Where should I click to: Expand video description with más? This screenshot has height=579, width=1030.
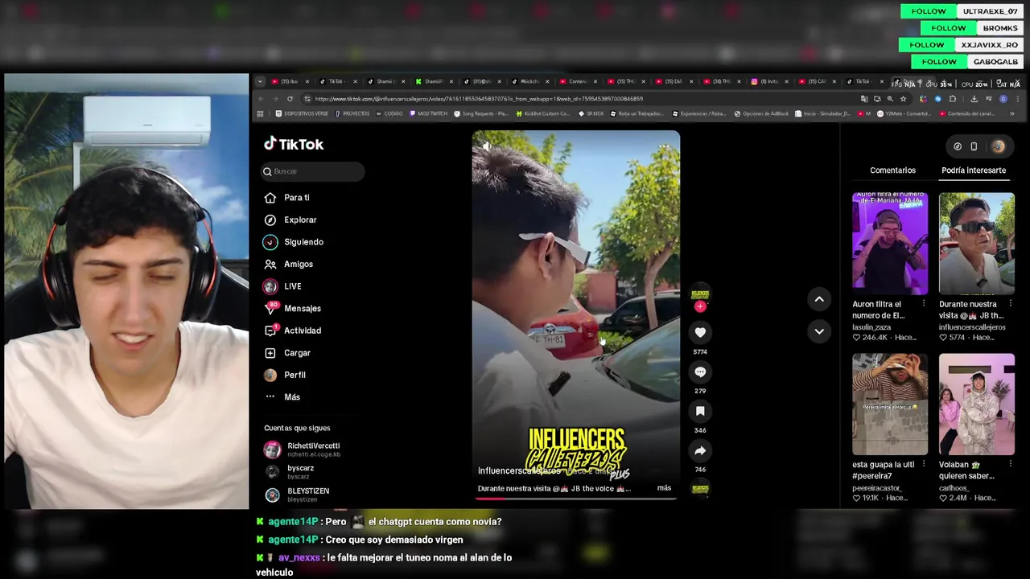tap(664, 488)
